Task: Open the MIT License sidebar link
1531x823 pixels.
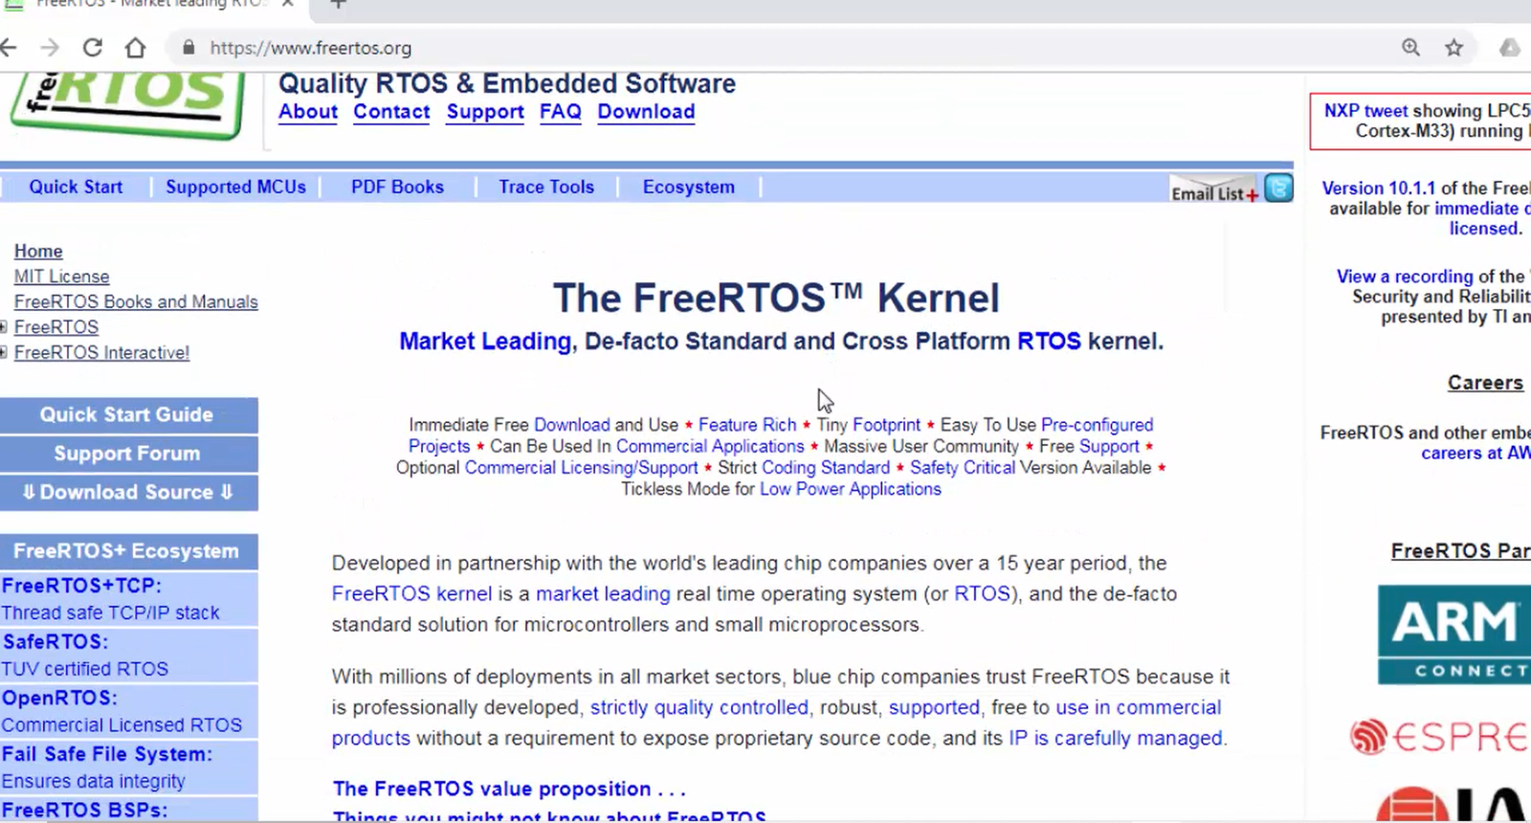Action: [x=61, y=277]
